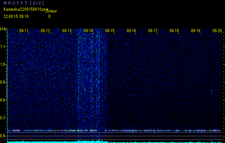Click the 06:17 time marker

(x=153, y=30)
